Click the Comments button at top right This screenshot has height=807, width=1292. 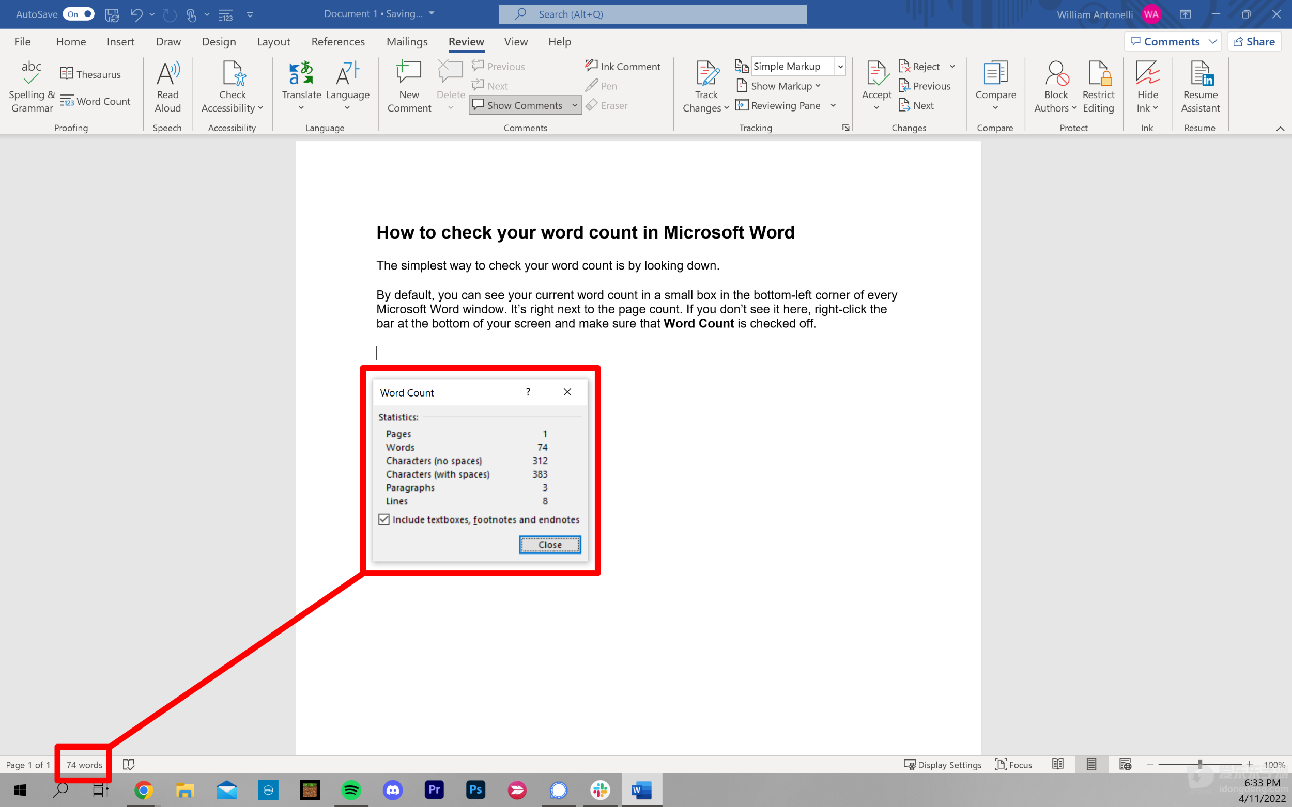tap(1172, 42)
